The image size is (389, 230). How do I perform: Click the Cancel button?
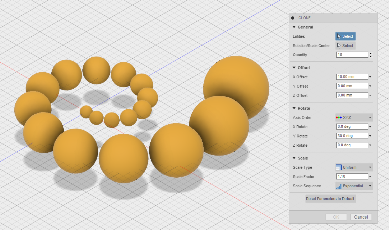click(x=361, y=217)
